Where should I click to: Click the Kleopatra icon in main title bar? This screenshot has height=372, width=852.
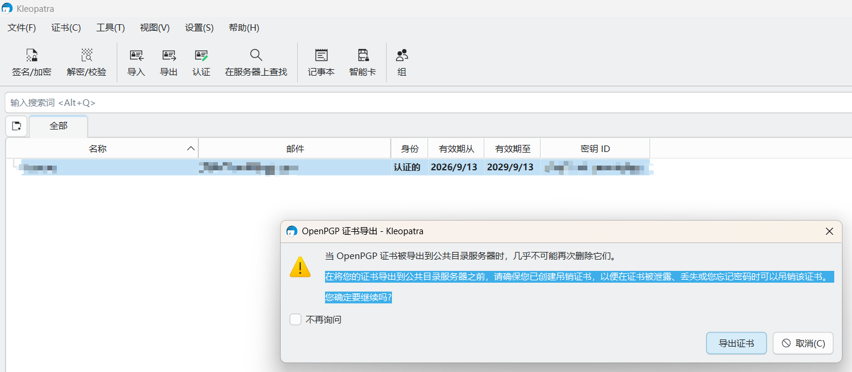click(7, 8)
